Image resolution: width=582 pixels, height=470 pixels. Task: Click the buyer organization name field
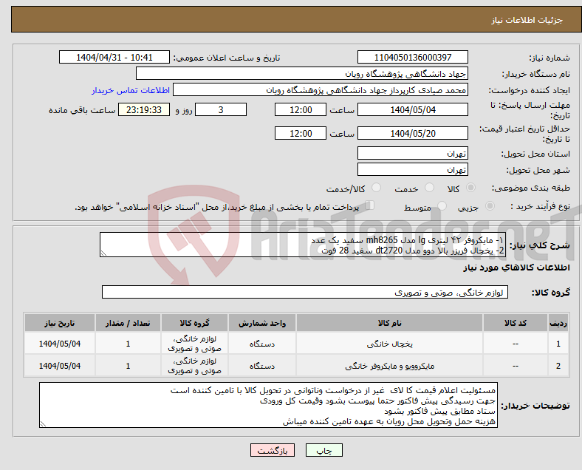point(302,73)
